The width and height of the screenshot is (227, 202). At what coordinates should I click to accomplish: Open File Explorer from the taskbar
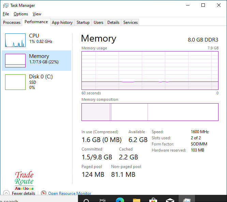pos(136,200)
